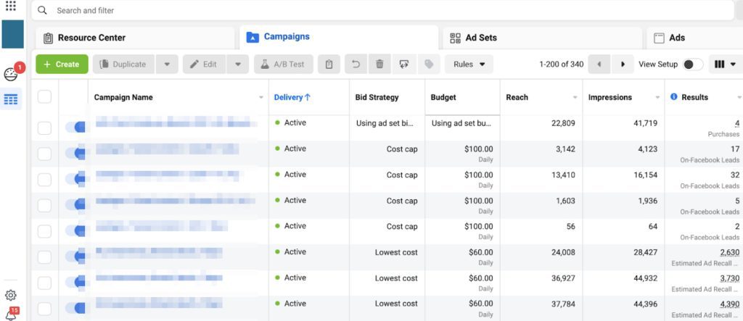The height and width of the screenshot is (321, 743).
Task: Expand the Duplicate dropdown arrow
Action: (166, 64)
